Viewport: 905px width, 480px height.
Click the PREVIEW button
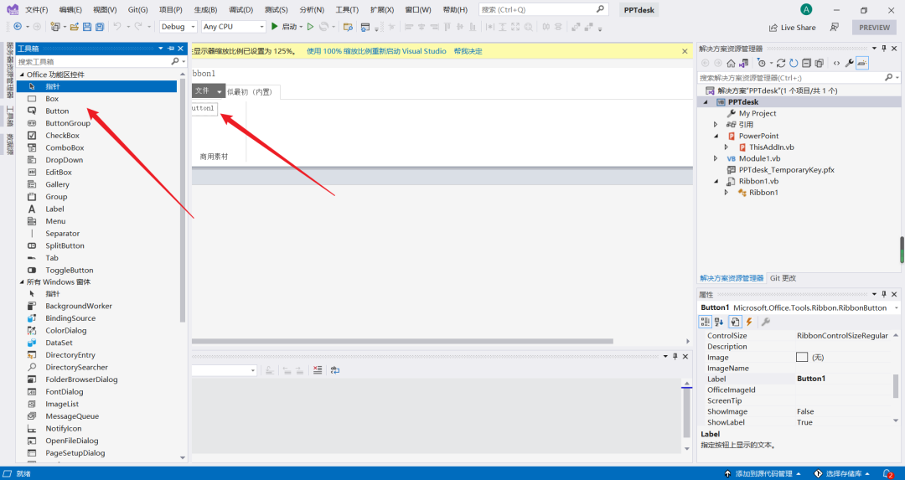[x=874, y=27]
